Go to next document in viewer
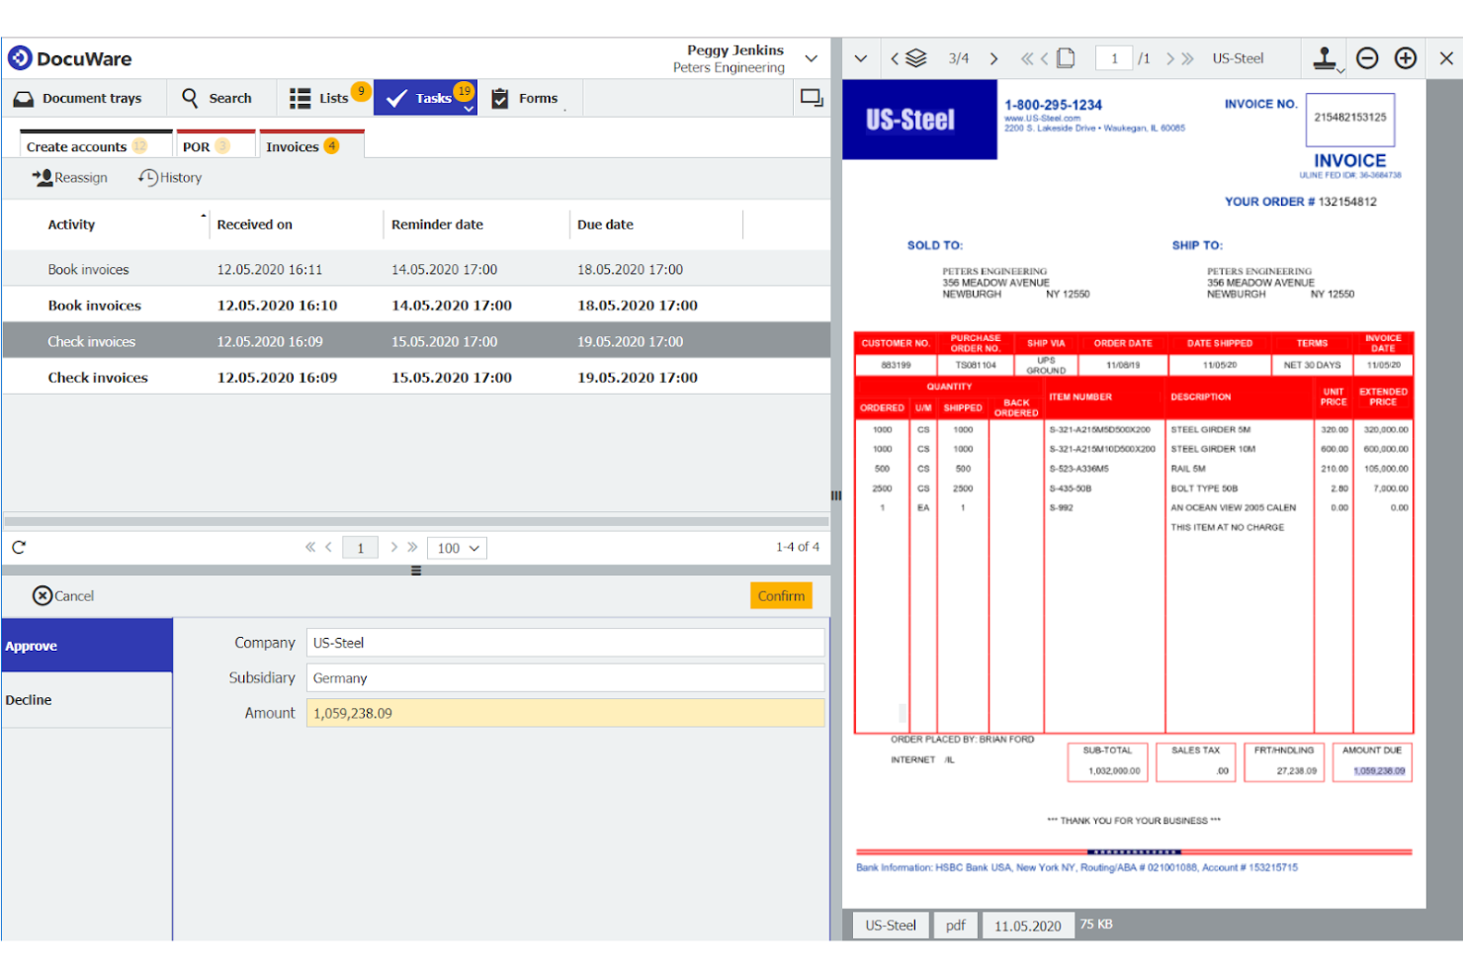Viewport: 1463px width, 976px height. [993, 58]
